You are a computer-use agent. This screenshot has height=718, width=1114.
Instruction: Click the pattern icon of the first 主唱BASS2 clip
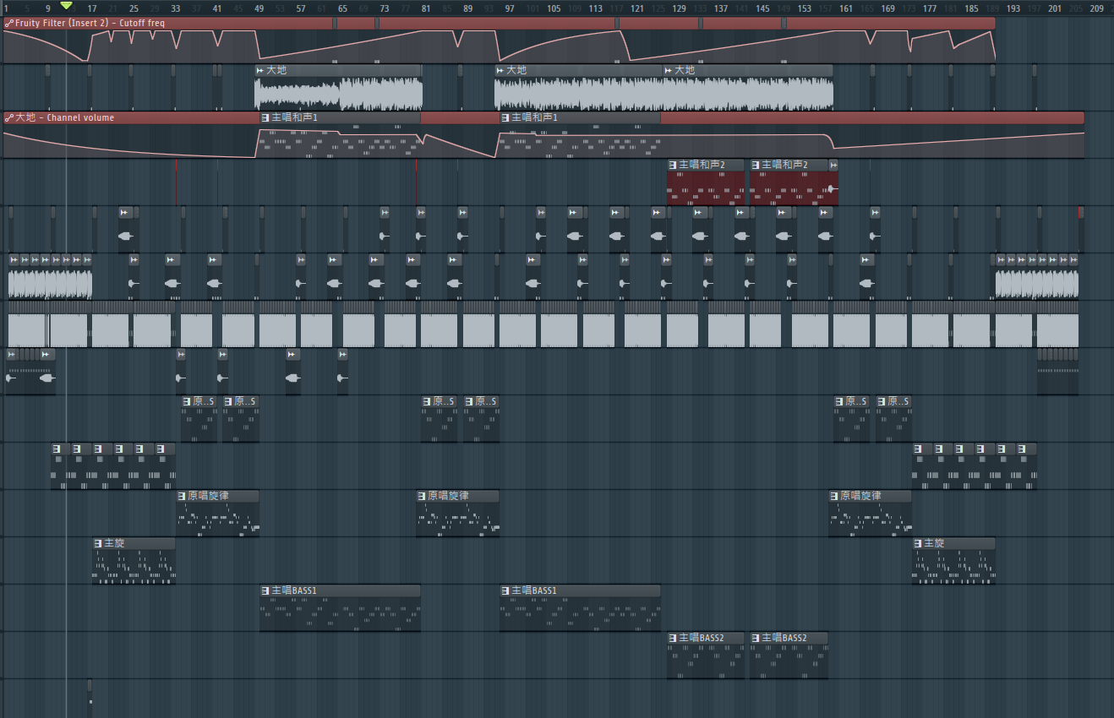673,638
